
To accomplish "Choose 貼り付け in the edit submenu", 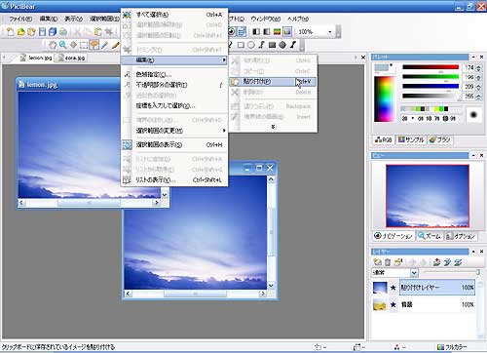I will click(x=273, y=81).
